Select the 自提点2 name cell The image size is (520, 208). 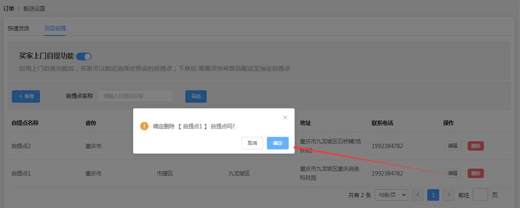21,146
